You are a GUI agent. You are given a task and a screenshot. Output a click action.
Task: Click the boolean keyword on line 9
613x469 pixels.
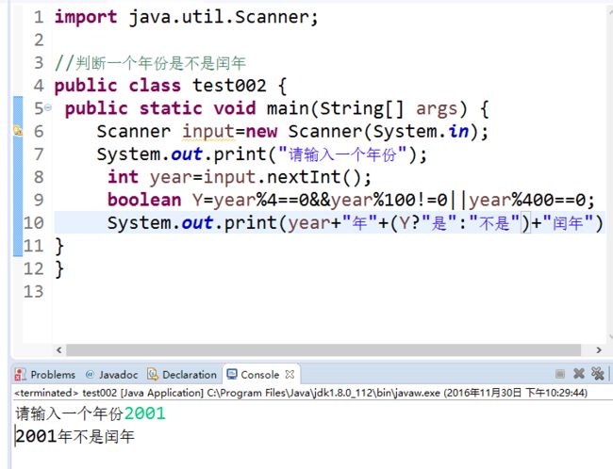(x=144, y=200)
